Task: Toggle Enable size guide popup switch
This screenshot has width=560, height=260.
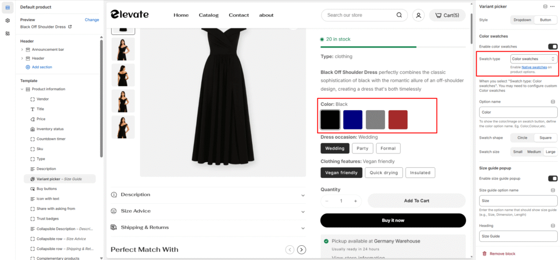Action: click(x=552, y=178)
